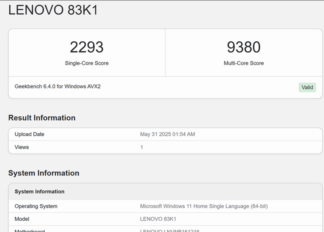Click the views count value 1
Image resolution: width=324 pixels, height=232 pixels.
(x=142, y=147)
